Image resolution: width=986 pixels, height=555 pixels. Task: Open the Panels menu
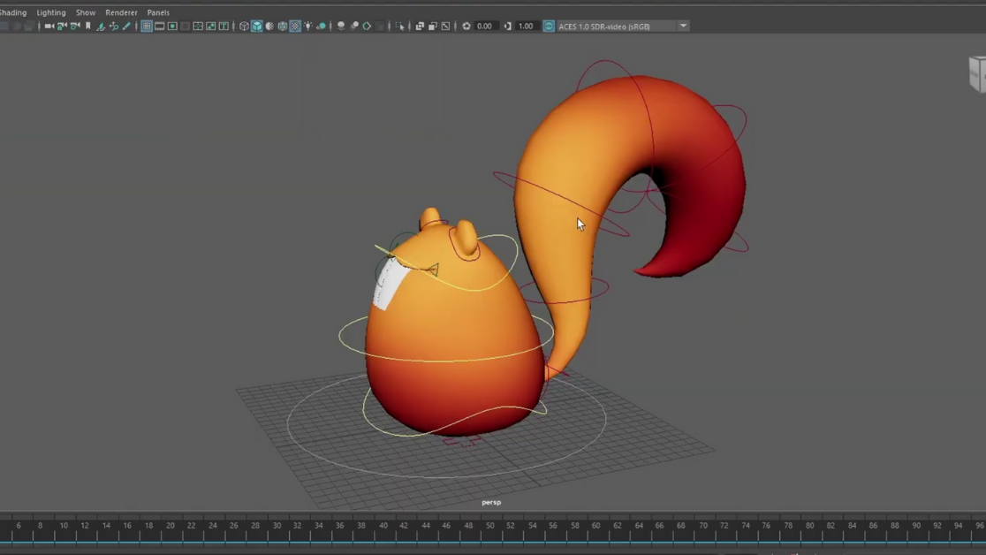pos(158,12)
